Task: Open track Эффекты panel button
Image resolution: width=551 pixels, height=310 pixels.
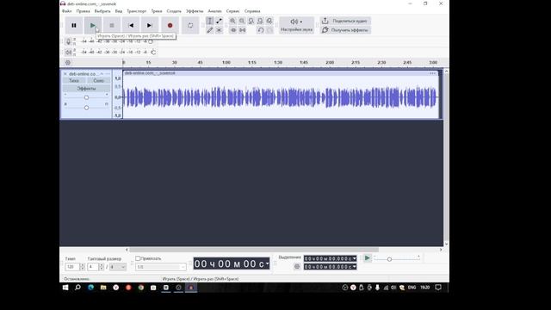Action: click(x=86, y=89)
